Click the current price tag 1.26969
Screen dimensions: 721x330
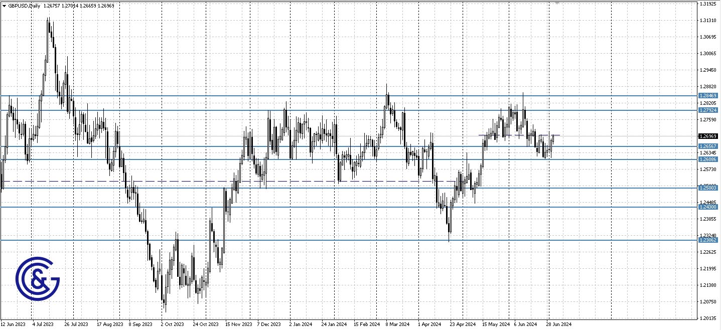(x=707, y=135)
